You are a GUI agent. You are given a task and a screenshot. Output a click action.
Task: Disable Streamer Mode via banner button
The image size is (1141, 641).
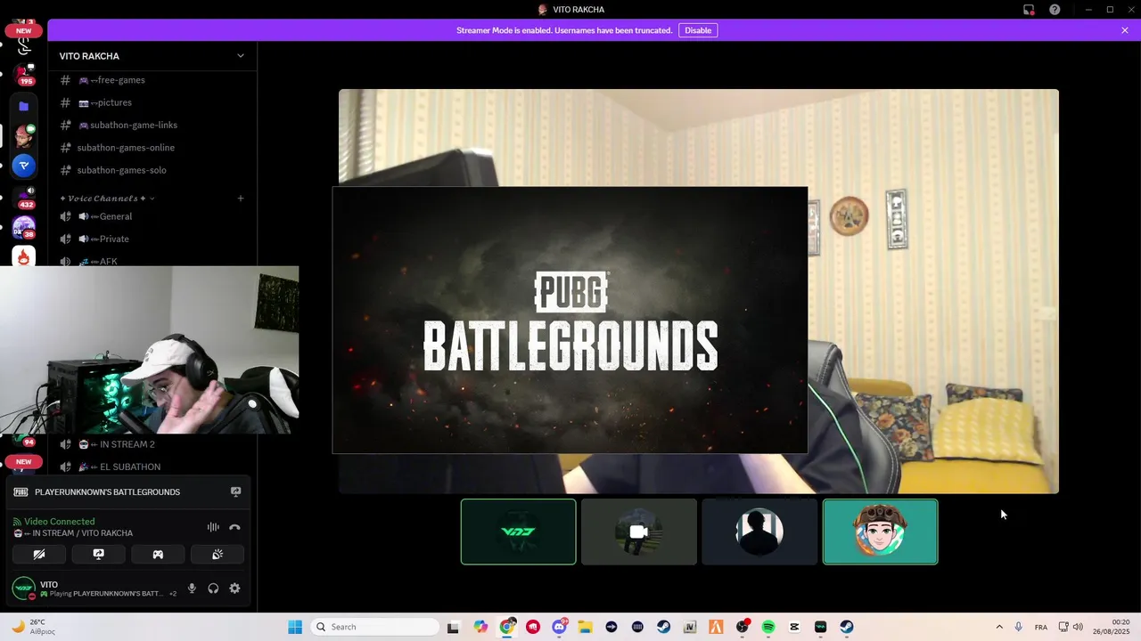pos(698,30)
